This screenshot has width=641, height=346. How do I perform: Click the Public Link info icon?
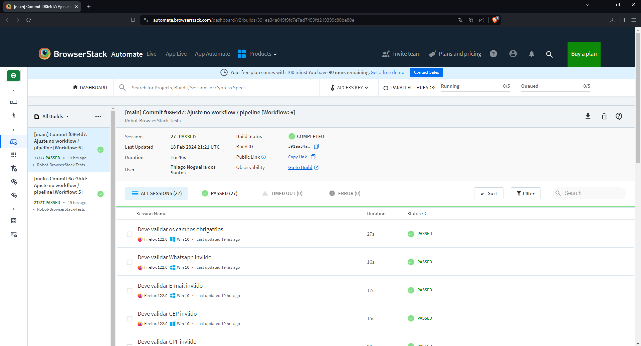tap(263, 157)
